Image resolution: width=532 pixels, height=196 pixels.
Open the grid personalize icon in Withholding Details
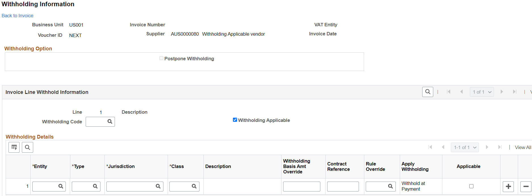[x=14, y=147]
